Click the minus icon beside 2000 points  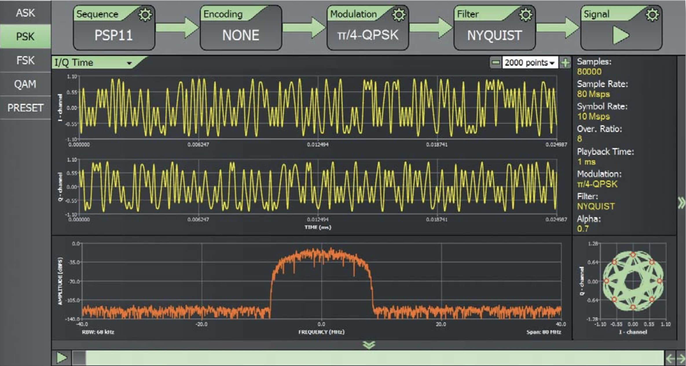(x=496, y=62)
